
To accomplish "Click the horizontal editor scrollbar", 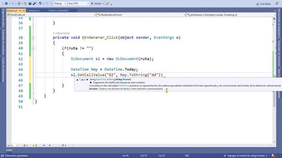I will click(171, 145).
